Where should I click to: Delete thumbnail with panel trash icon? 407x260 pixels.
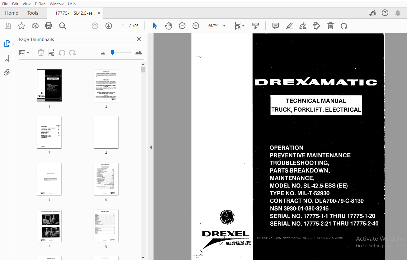coord(41,53)
